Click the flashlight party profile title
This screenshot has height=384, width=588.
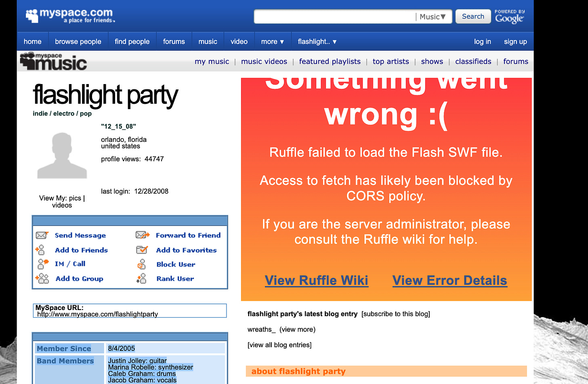[x=105, y=95]
